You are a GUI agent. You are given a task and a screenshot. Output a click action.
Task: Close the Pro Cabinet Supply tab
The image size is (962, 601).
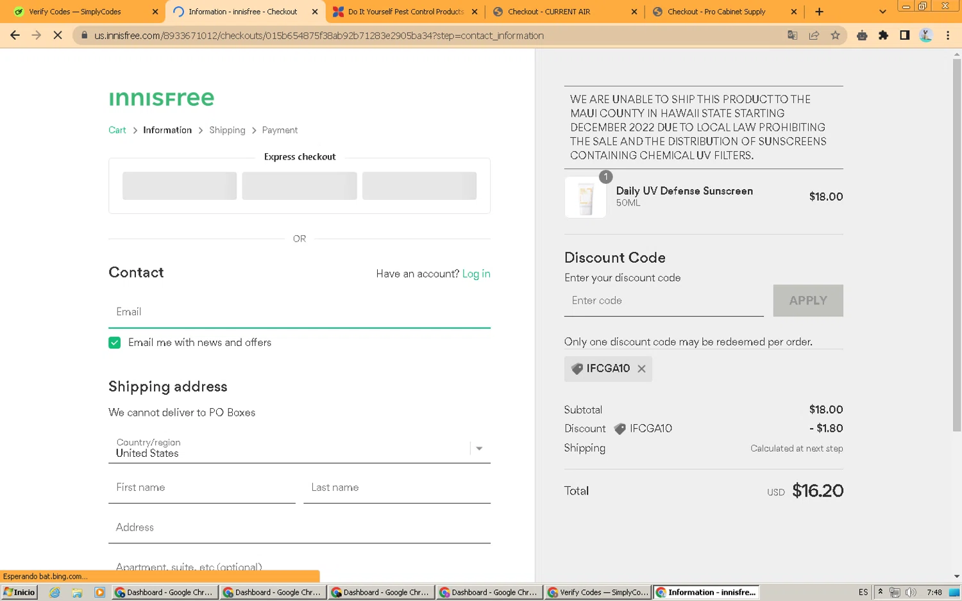794,12
